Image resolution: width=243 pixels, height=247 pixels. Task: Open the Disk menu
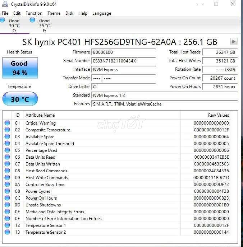click(69, 13)
